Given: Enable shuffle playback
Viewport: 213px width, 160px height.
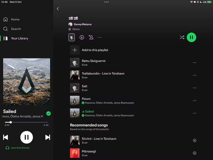Looking at the screenshot, I should pos(182,37).
